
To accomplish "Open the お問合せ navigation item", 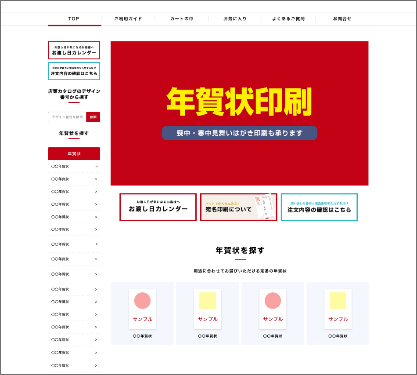I will point(342,19).
